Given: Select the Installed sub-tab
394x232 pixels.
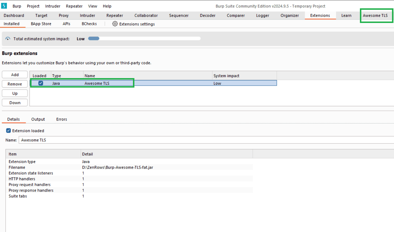Looking at the screenshot, I should [11, 24].
